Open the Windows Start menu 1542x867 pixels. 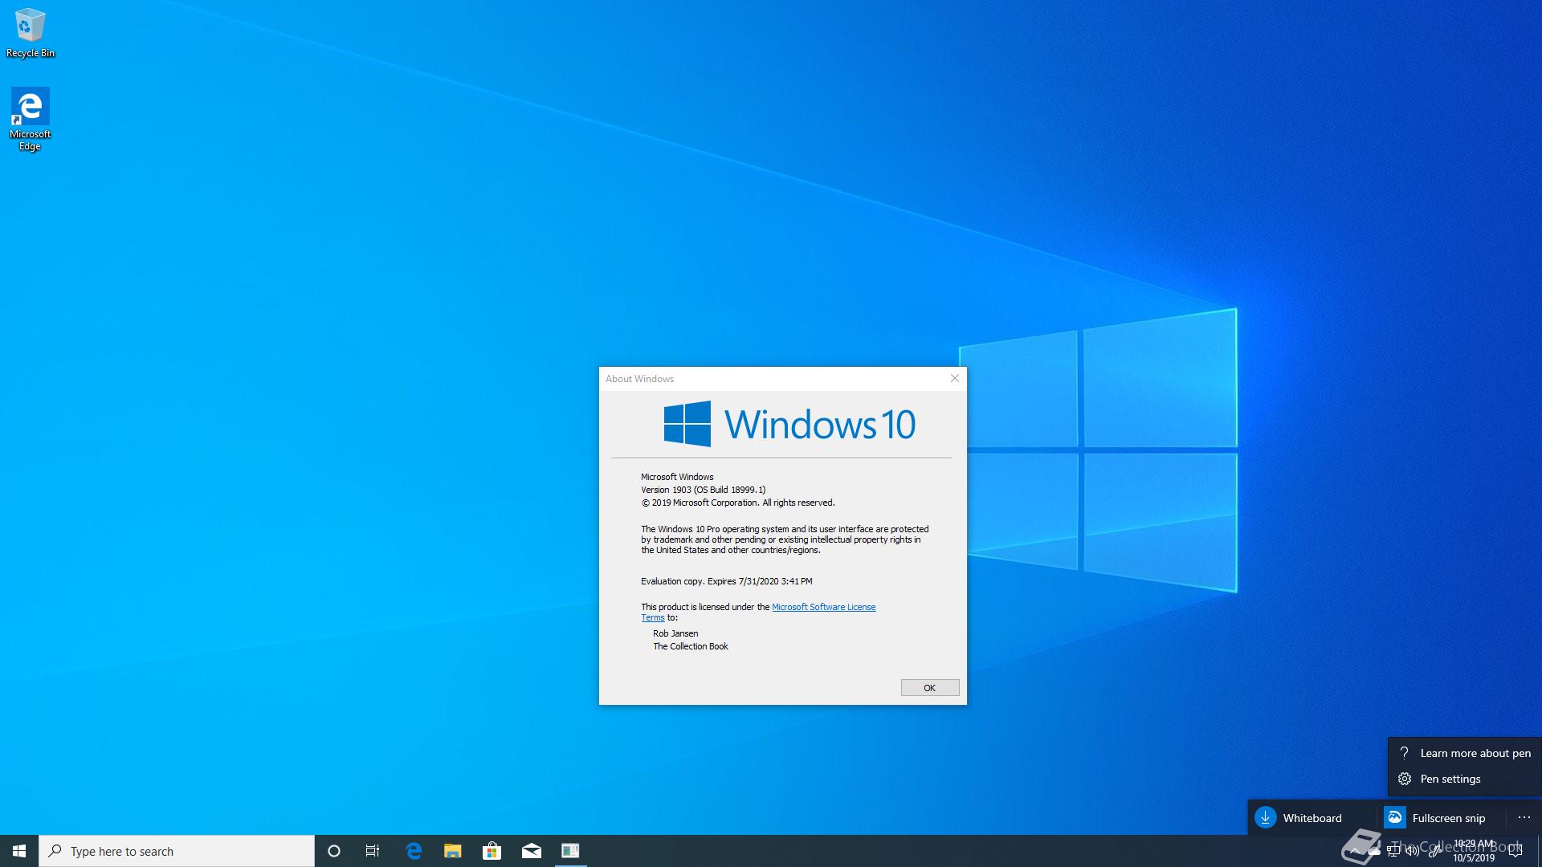19,851
